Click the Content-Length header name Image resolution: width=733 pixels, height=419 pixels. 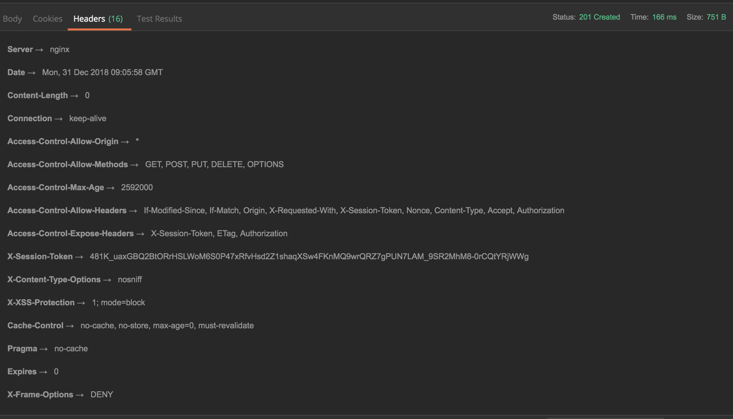(37, 95)
